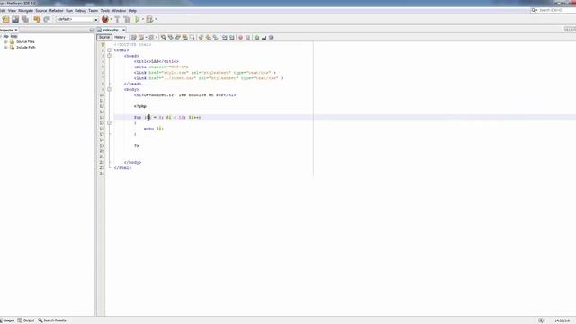Open the Source menu
The width and height of the screenshot is (576, 324).
point(41,11)
